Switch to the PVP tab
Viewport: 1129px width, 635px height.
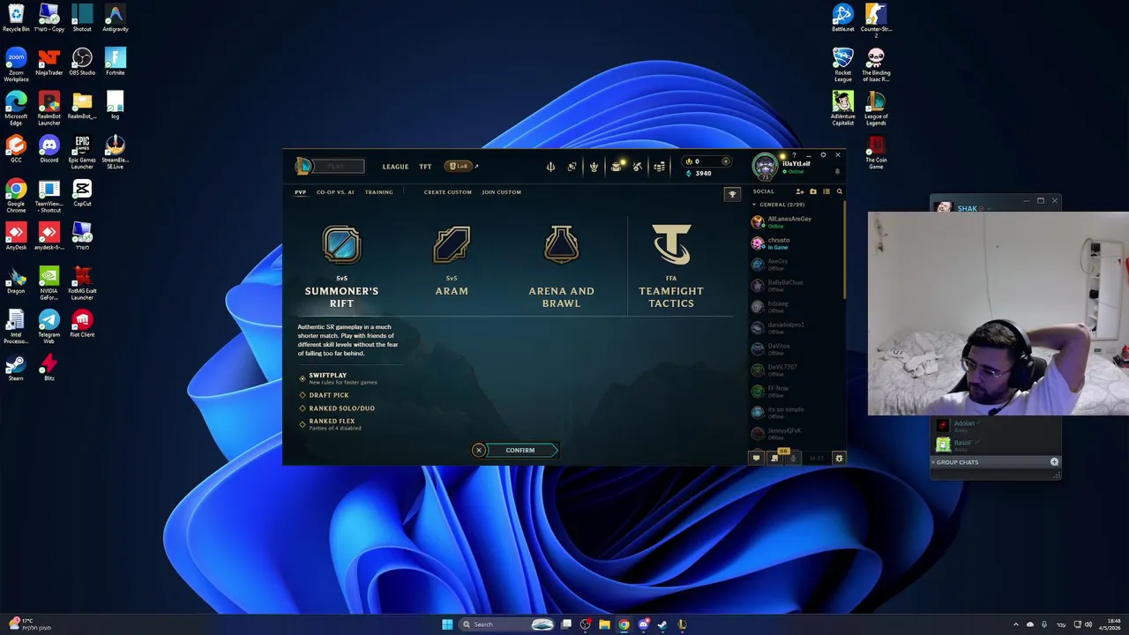coord(301,192)
